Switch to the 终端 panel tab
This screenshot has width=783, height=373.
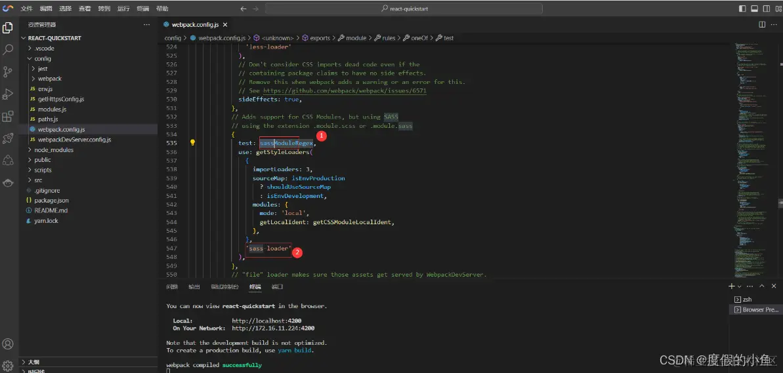click(x=255, y=286)
